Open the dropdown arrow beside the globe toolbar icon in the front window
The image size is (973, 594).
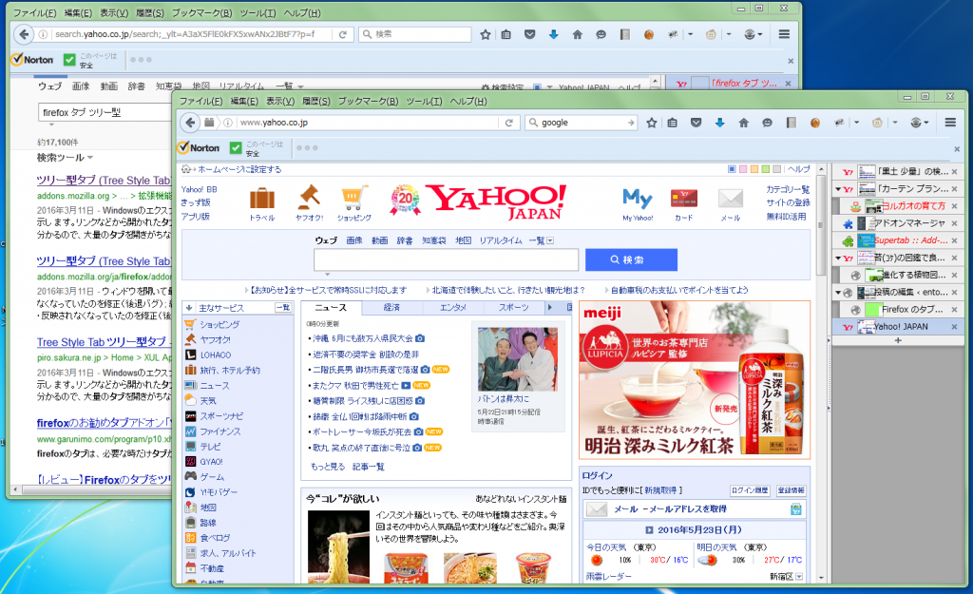click(x=926, y=123)
